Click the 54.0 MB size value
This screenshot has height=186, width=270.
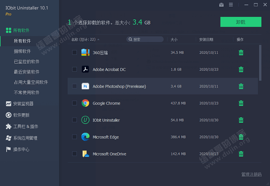click(x=177, y=120)
